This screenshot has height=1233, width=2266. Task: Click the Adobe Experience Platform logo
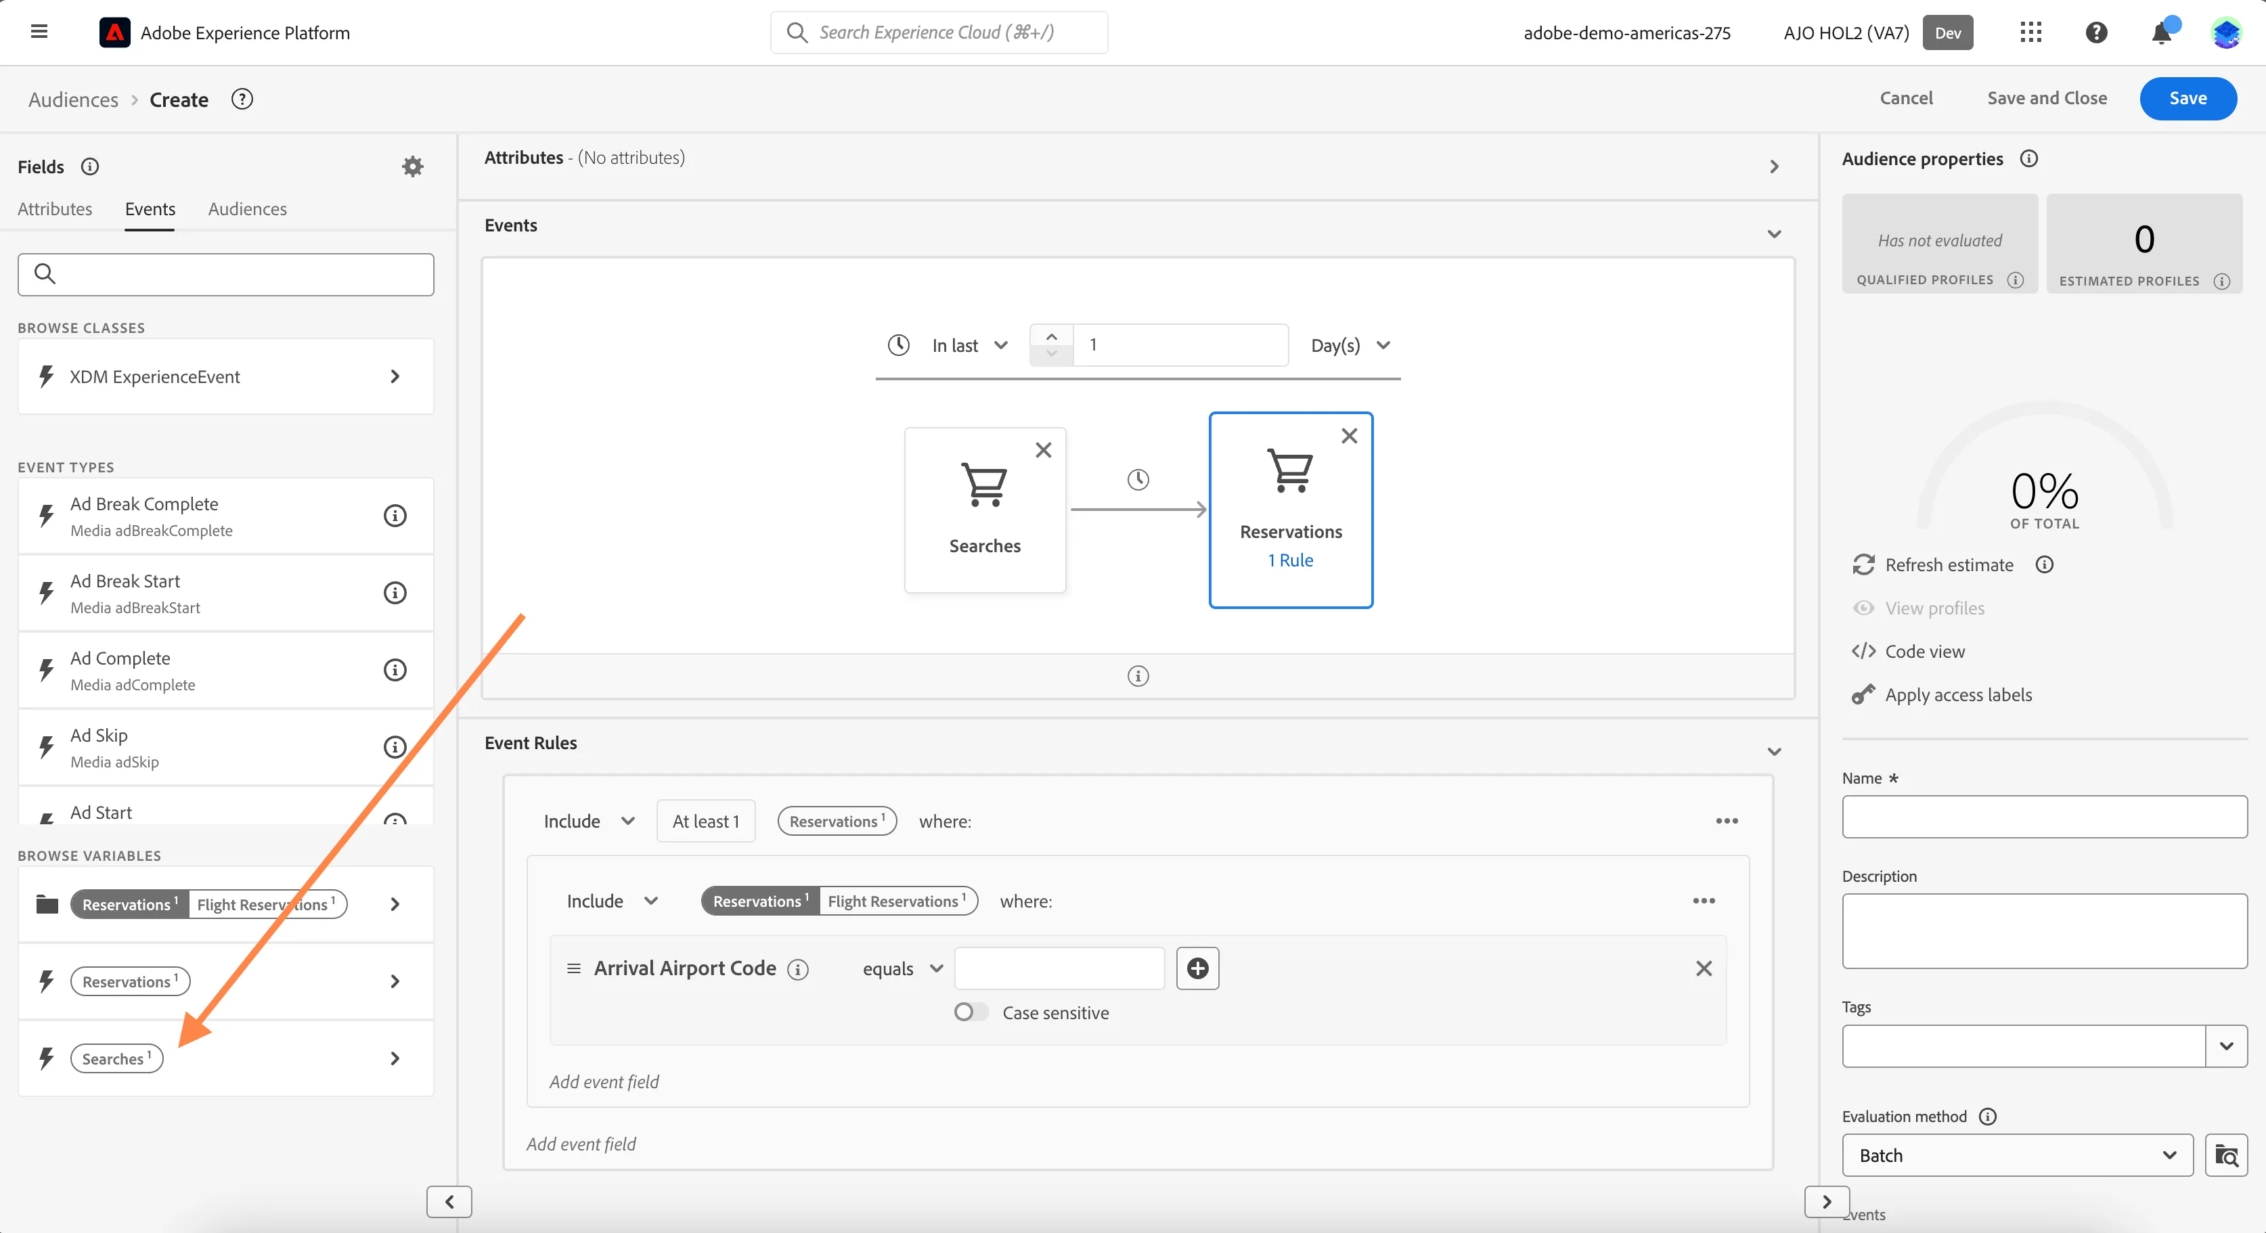tap(114, 32)
